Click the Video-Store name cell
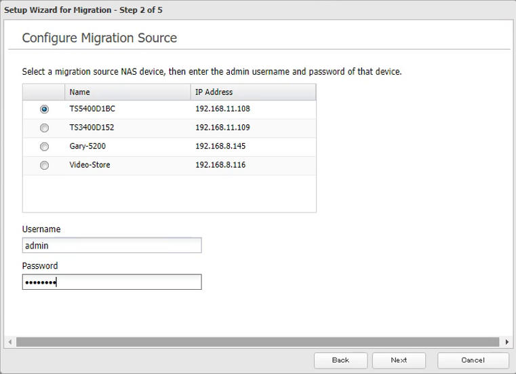Screen dimensions: 516x374 90,165
